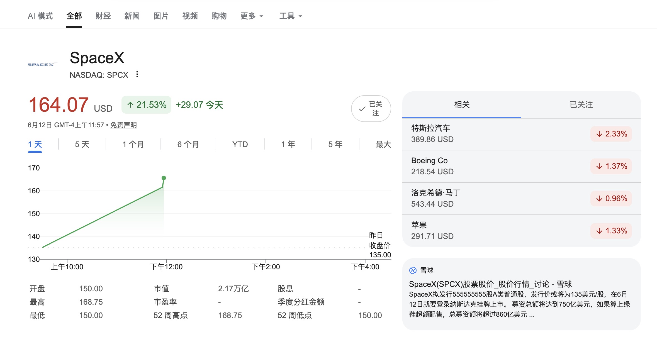Image resolution: width=657 pixels, height=342 pixels.
Task: Open the 视频 search tab
Action: pyautogui.click(x=190, y=16)
